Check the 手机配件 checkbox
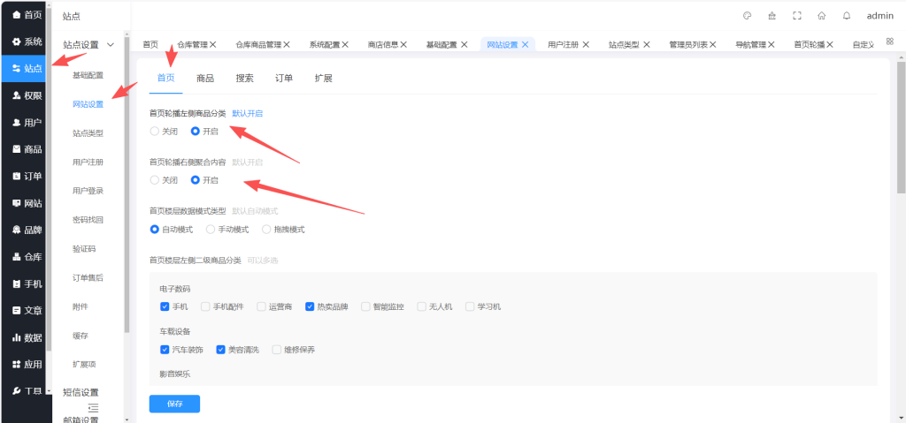Screen dimensions: 906x423 [205, 306]
